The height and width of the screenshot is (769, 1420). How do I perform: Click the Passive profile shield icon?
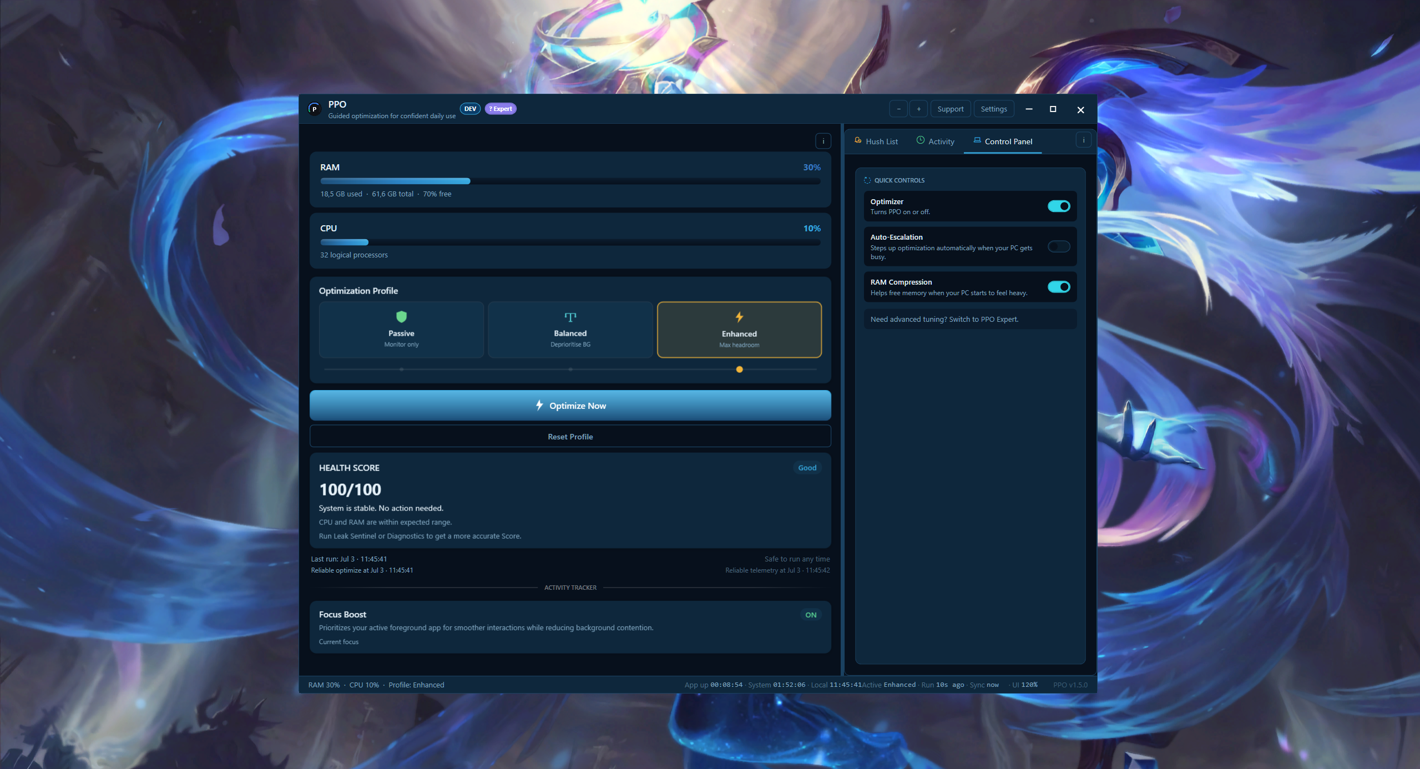coord(401,317)
